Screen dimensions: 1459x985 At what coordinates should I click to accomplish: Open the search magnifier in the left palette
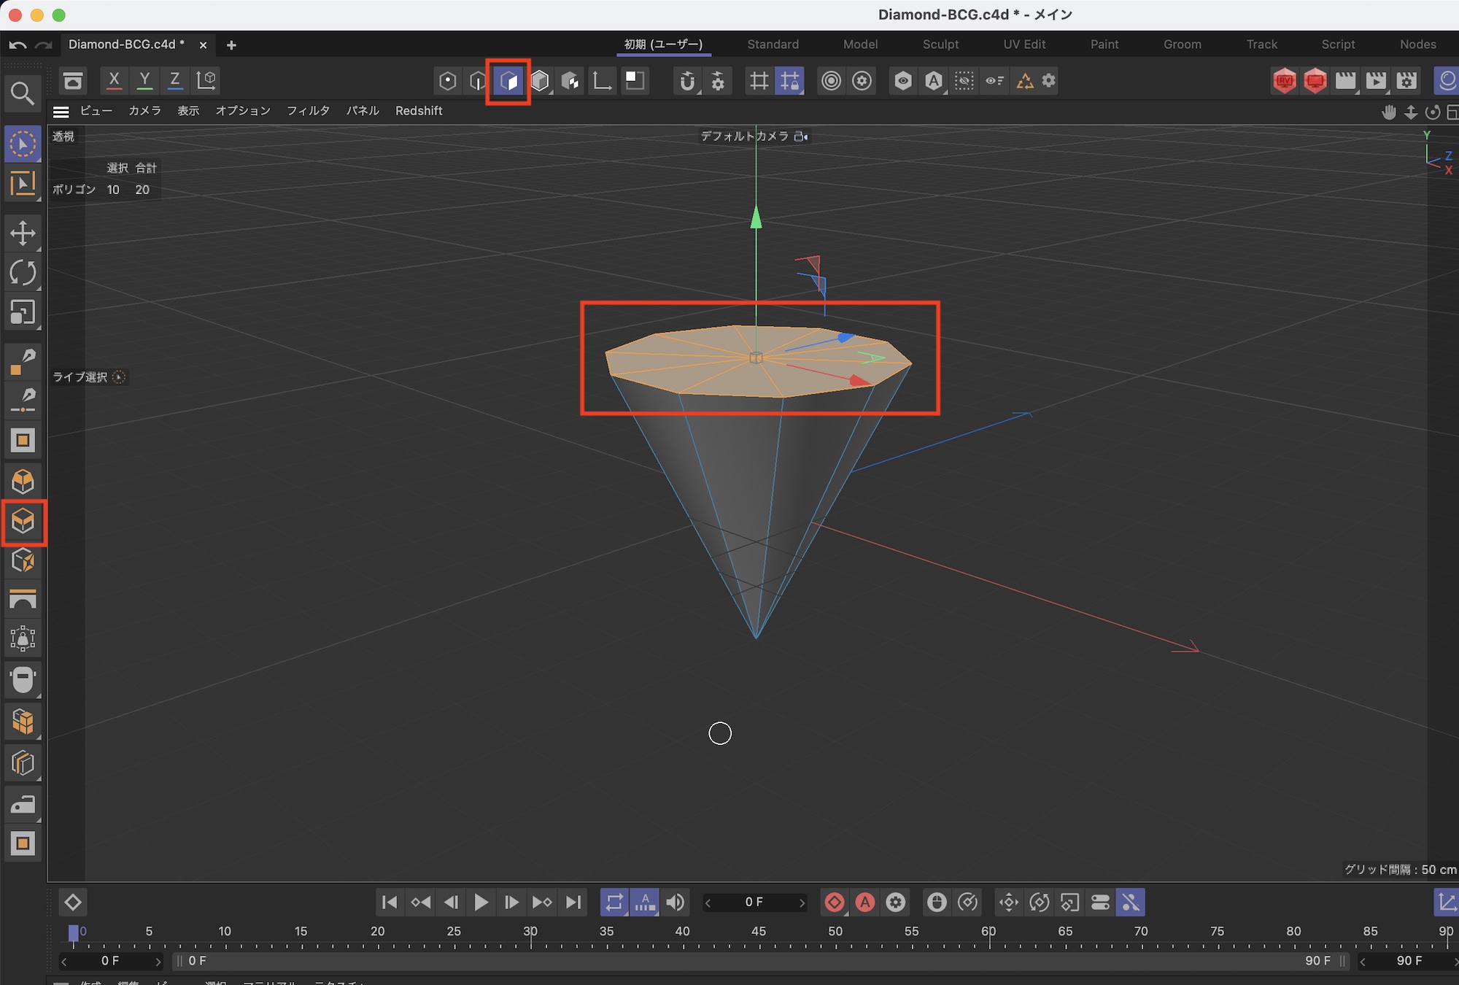[x=23, y=93]
